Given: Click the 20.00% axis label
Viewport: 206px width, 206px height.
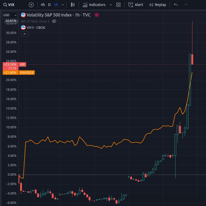Looking at the screenshot, I should coord(11,80).
